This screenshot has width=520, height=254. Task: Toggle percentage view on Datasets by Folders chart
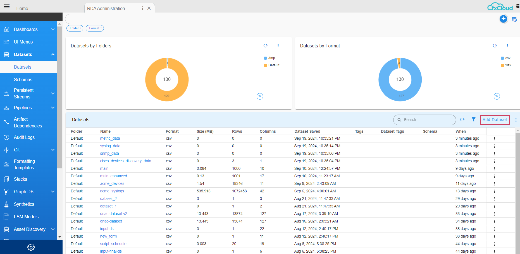[x=260, y=96]
